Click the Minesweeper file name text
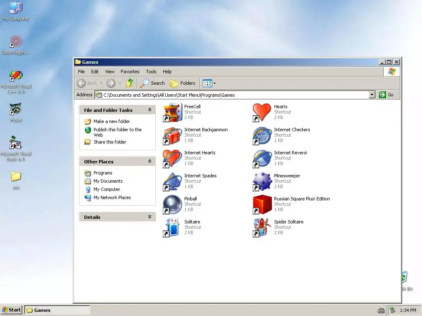Viewport: 422px width, 316px height. (x=287, y=176)
